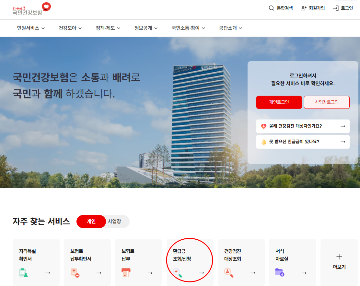This screenshot has width=360, height=286.
Task: Switch to the 사업장 services toggle
Action: click(115, 222)
